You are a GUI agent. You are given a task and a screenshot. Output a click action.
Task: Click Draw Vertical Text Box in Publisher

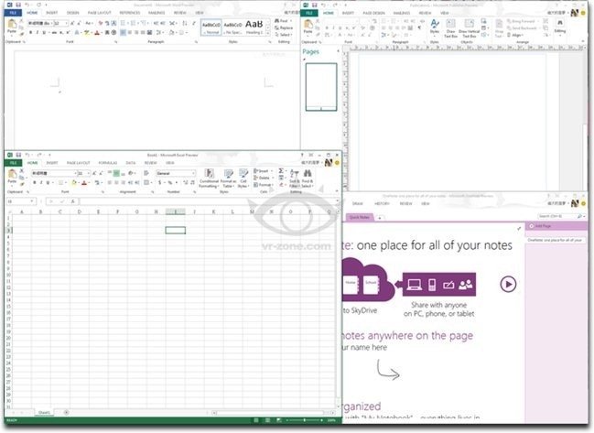pos(469,28)
